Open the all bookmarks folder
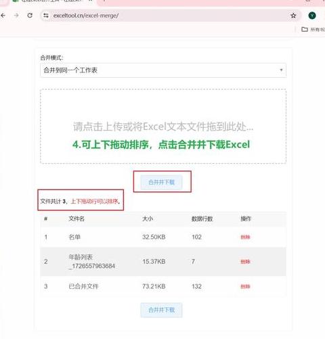This screenshot has height=339, width=325. tap(313, 29)
